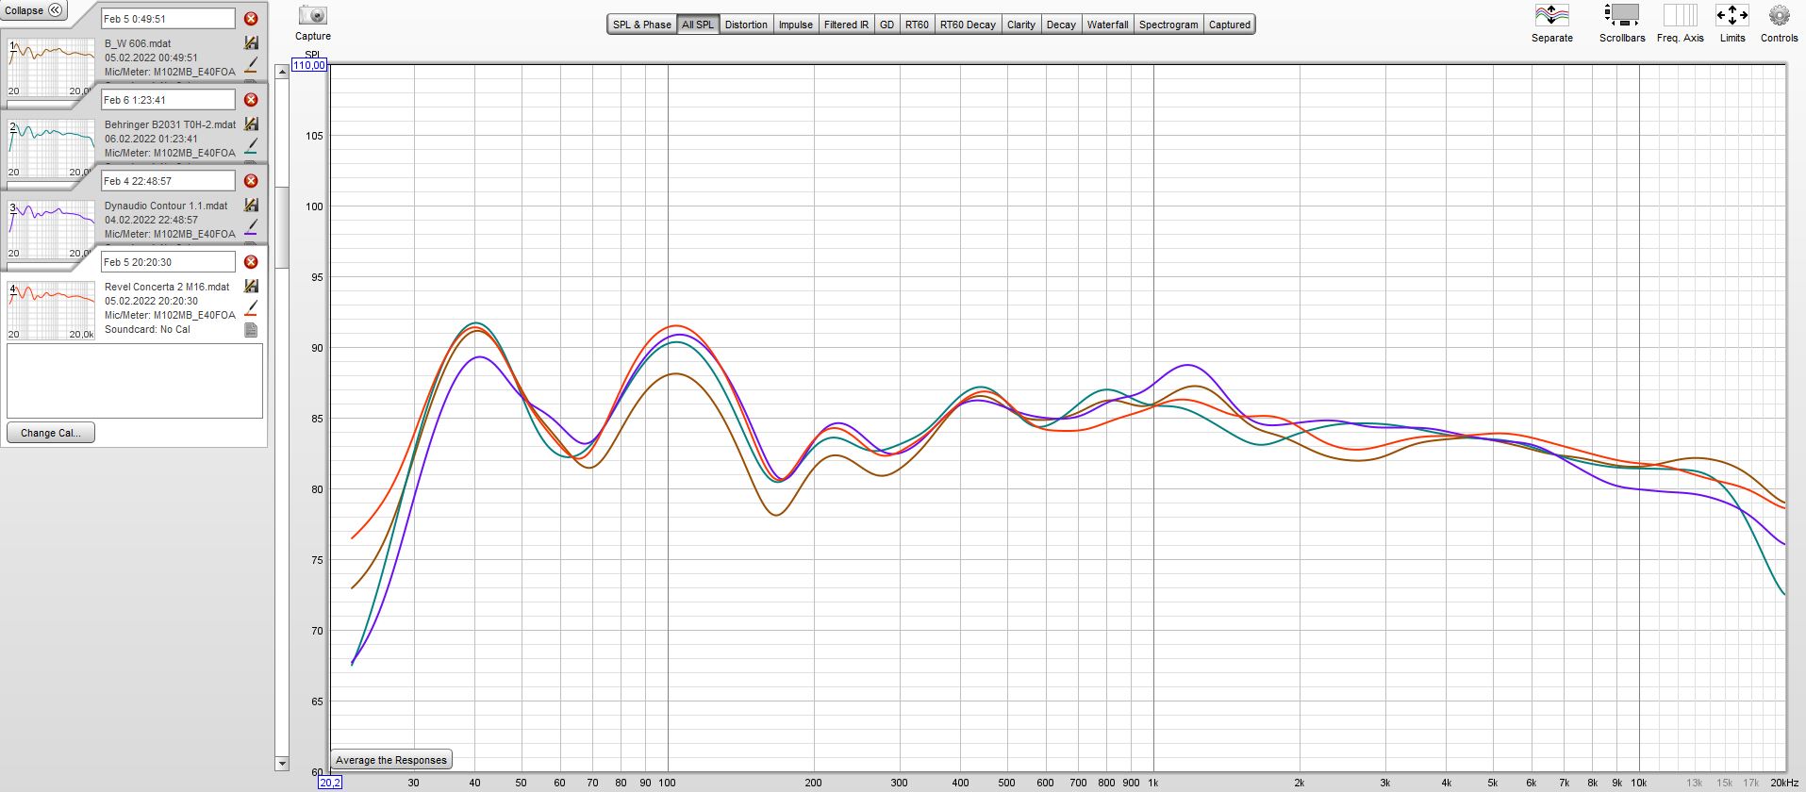Select Behringer B2031 measurement thumbnail

click(x=51, y=148)
